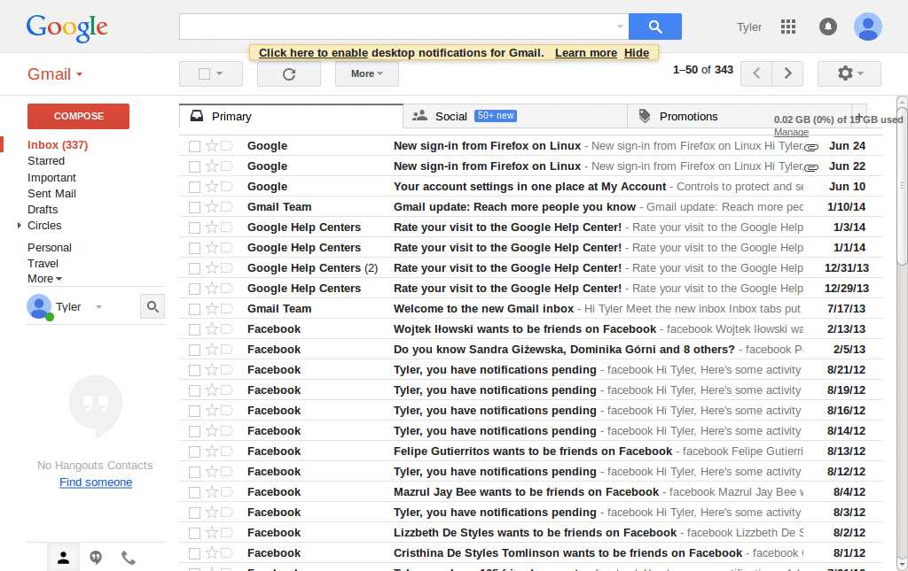The width and height of the screenshot is (908, 571).
Task: Click the blue search magnifier button
Action: pyautogui.click(x=655, y=27)
